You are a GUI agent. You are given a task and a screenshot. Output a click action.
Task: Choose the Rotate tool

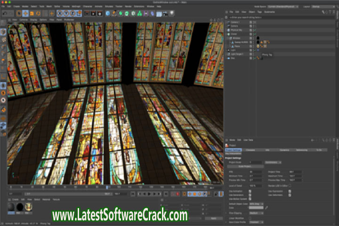click(x=38, y=13)
